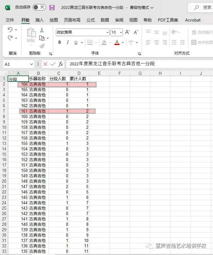The image size is (213, 255).
Task: Expand the Font Color dropdown arrow
Action: coord(123,43)
